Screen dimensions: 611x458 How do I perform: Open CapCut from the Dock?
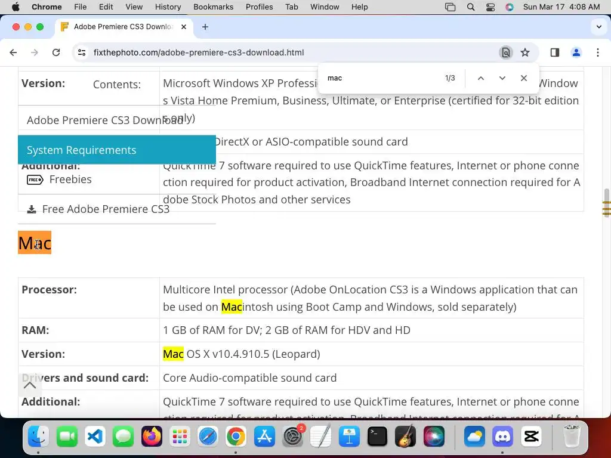(531, 436)
